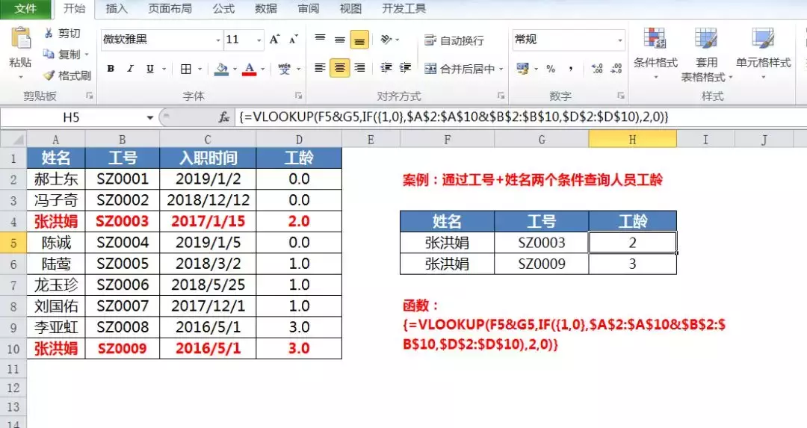Click the phonetic guide (wén) icon
This screenshot has height=428, width=807.
pos(284,69)
